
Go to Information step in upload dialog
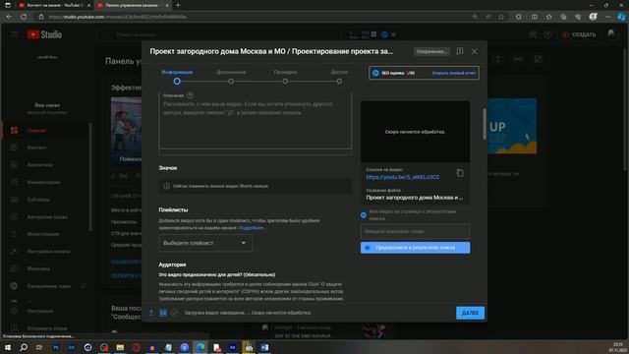coord(177,77)
